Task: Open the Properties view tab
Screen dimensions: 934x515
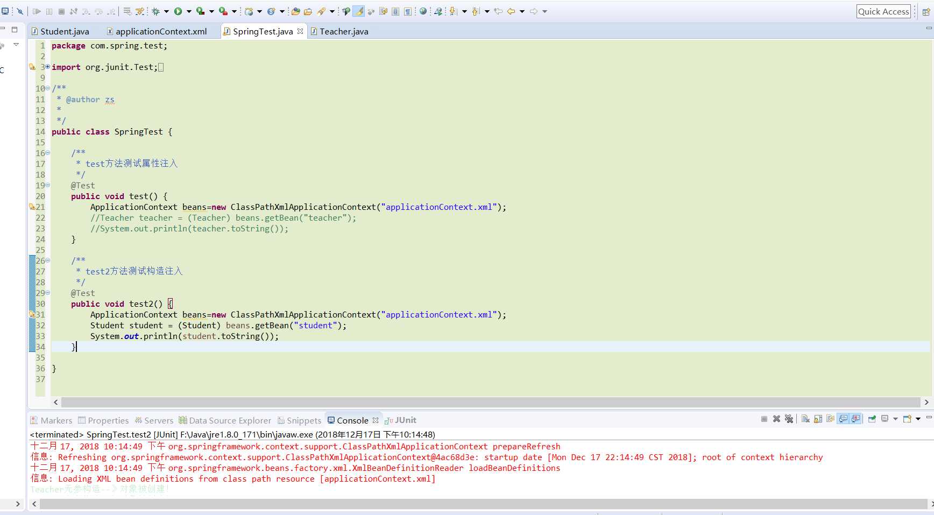Action: pos(103,420)
